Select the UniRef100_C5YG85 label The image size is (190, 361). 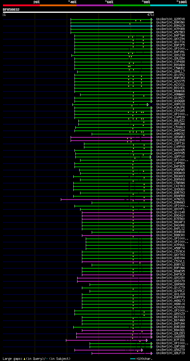click(x=170, y=111)
